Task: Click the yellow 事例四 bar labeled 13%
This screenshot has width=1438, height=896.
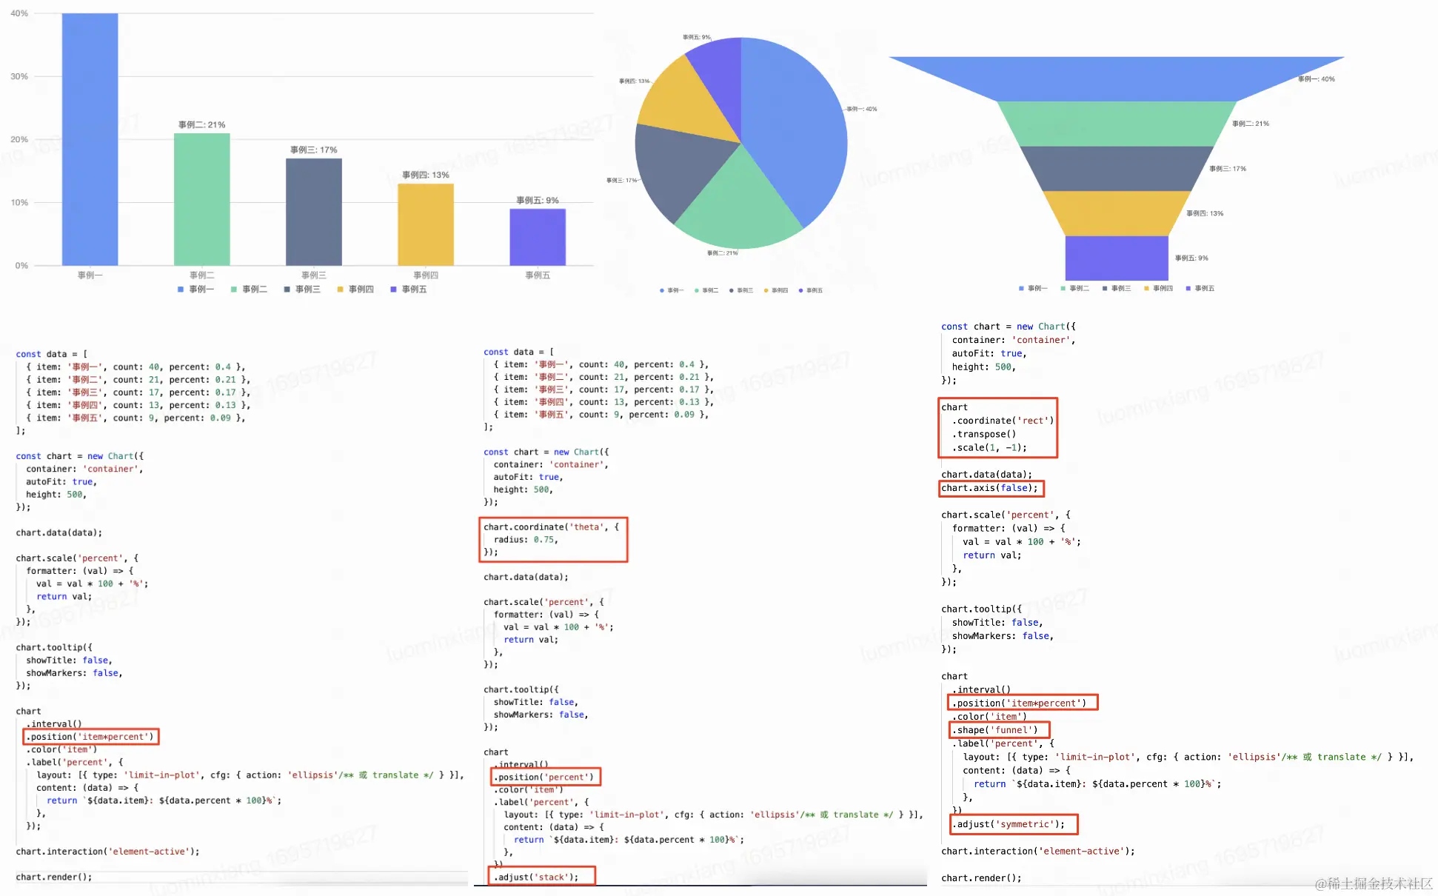Action: pyautogui.click(x=426, y=224)
